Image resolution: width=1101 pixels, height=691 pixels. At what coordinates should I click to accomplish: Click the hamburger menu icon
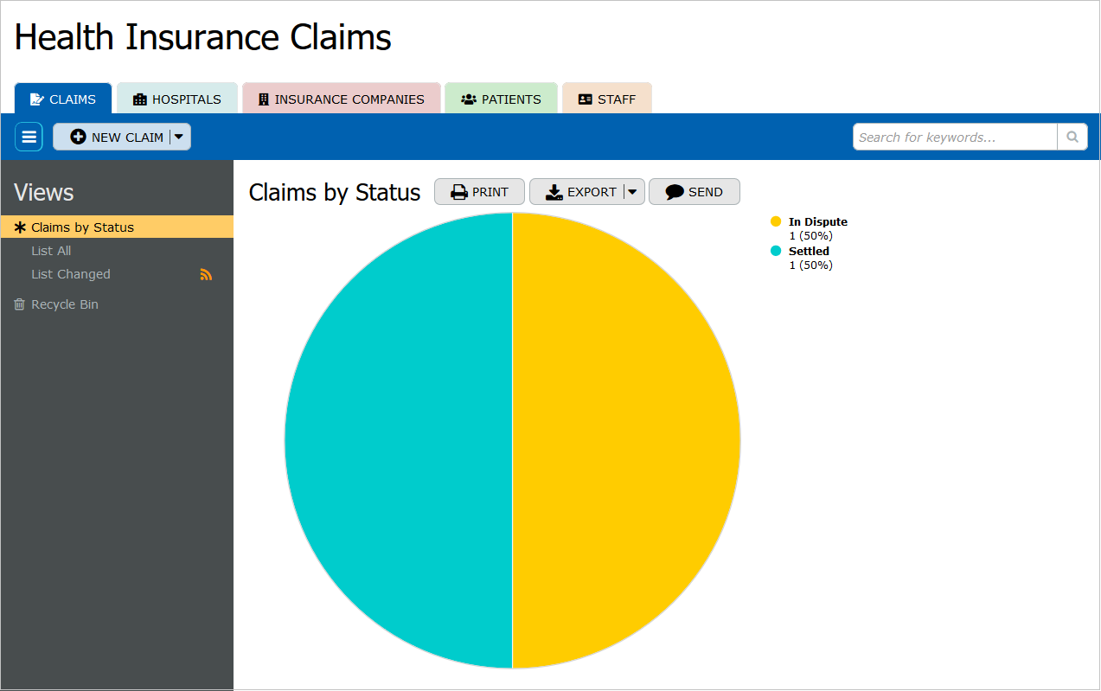click(x=29, y=137)
